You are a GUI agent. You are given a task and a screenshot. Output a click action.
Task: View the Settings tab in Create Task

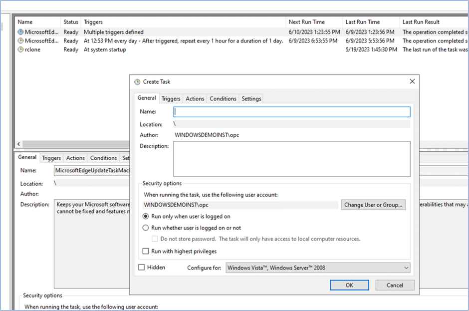[x=251, y=98]
